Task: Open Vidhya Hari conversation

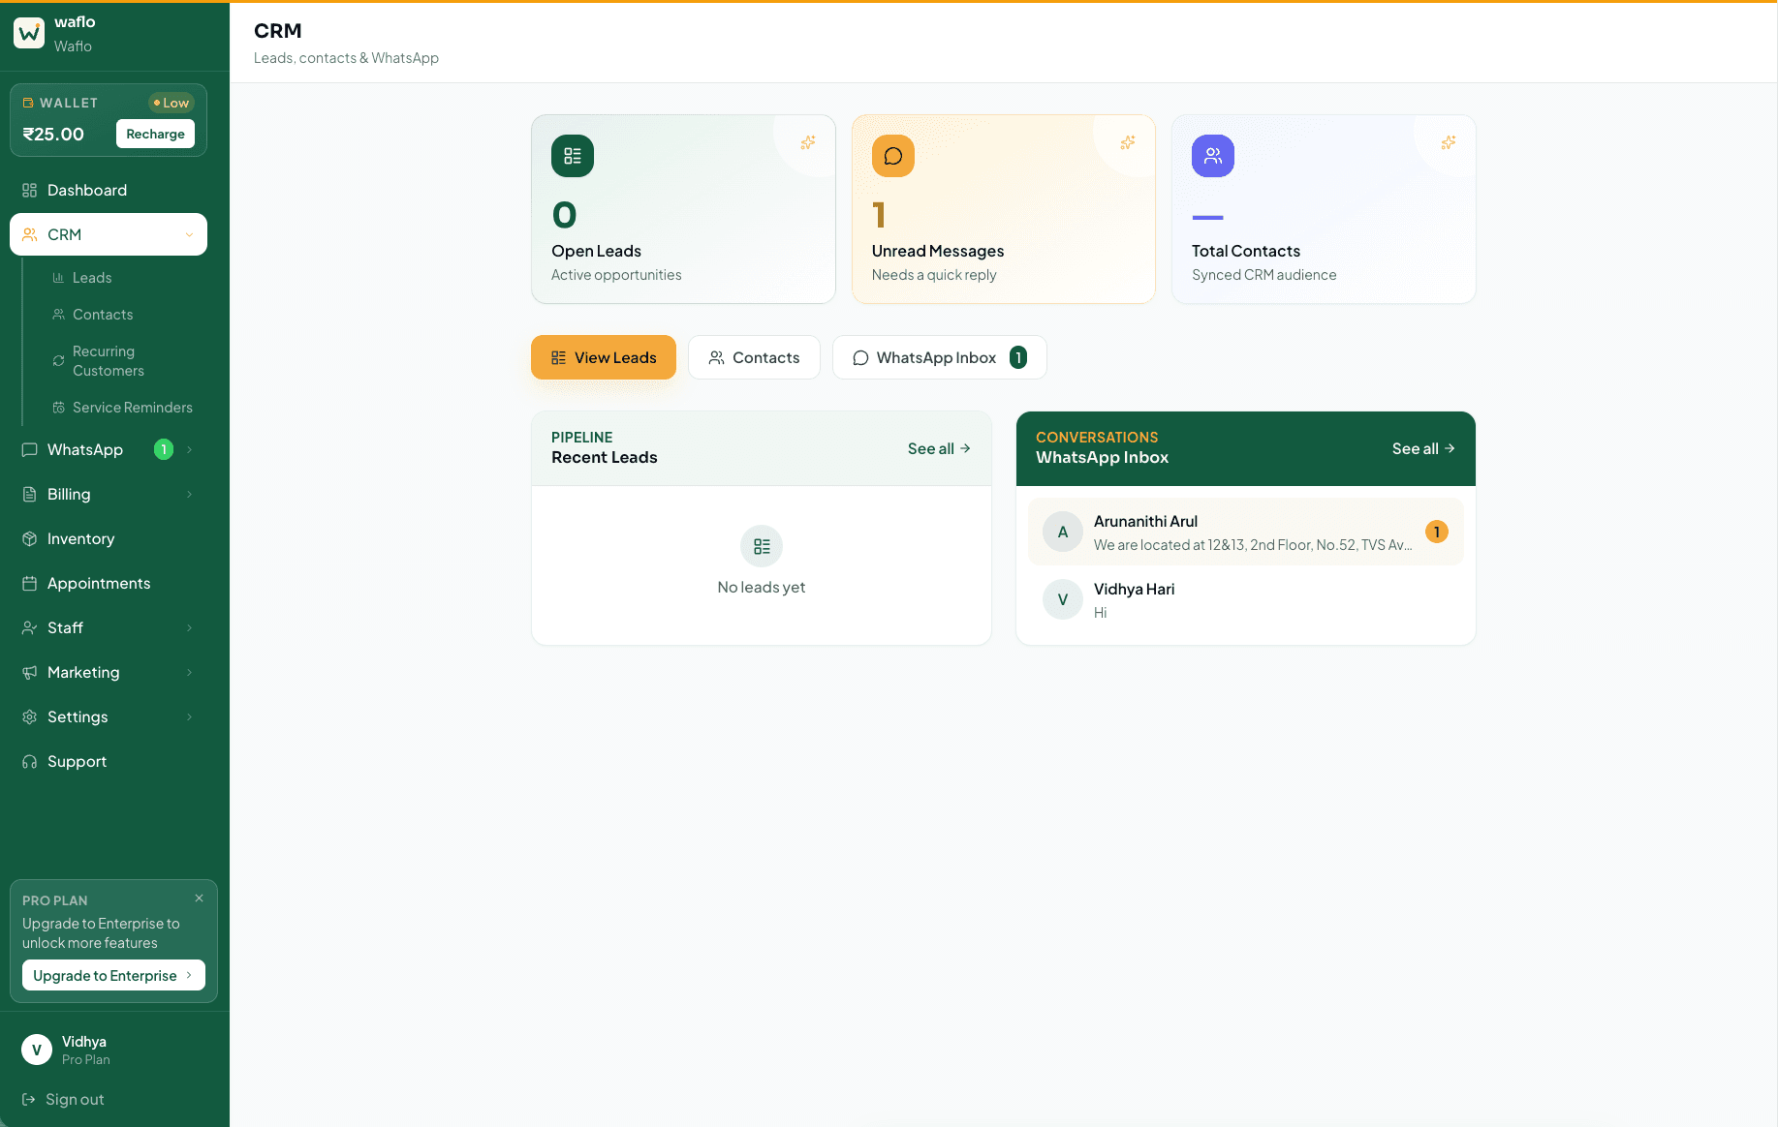Action: click(1245, 599)
